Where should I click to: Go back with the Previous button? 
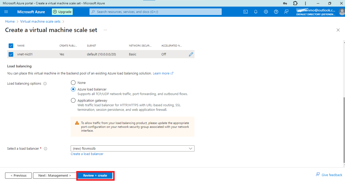click(18, 176)
